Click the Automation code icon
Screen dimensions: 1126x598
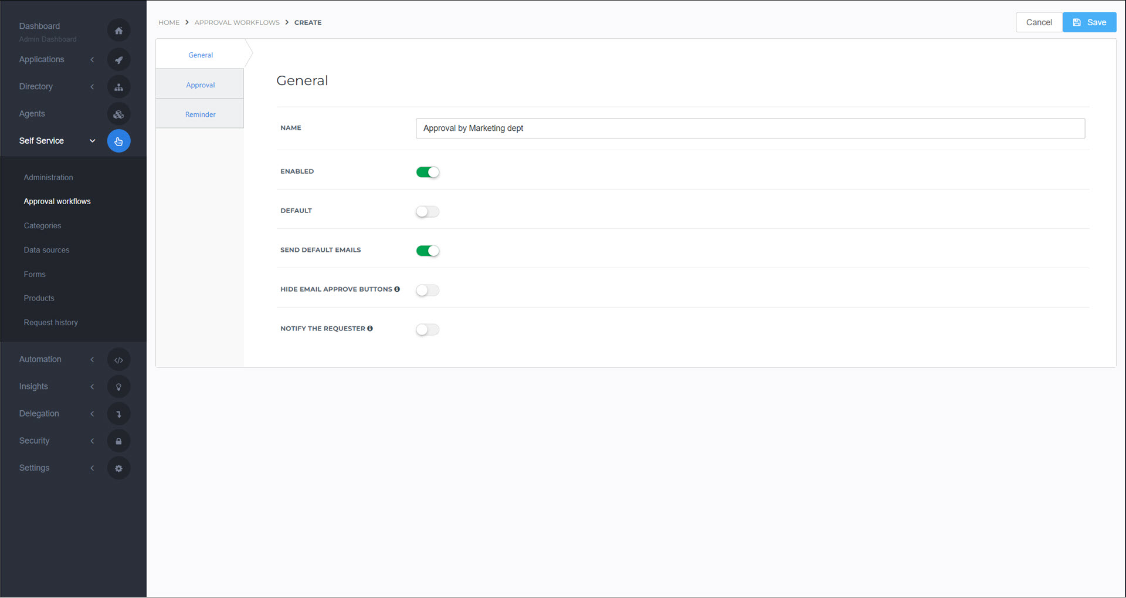tap(118, 360)
